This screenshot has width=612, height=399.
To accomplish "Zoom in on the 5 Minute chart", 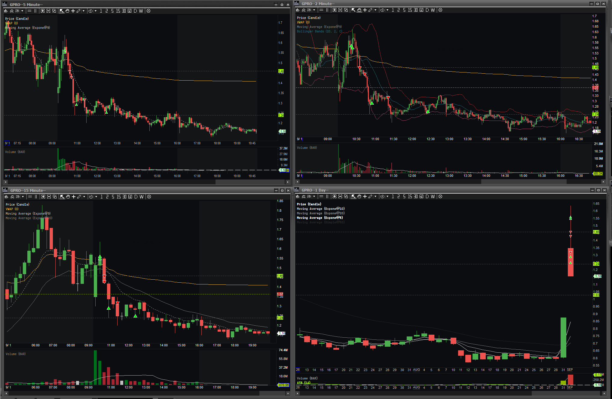I will pos(43,11).
